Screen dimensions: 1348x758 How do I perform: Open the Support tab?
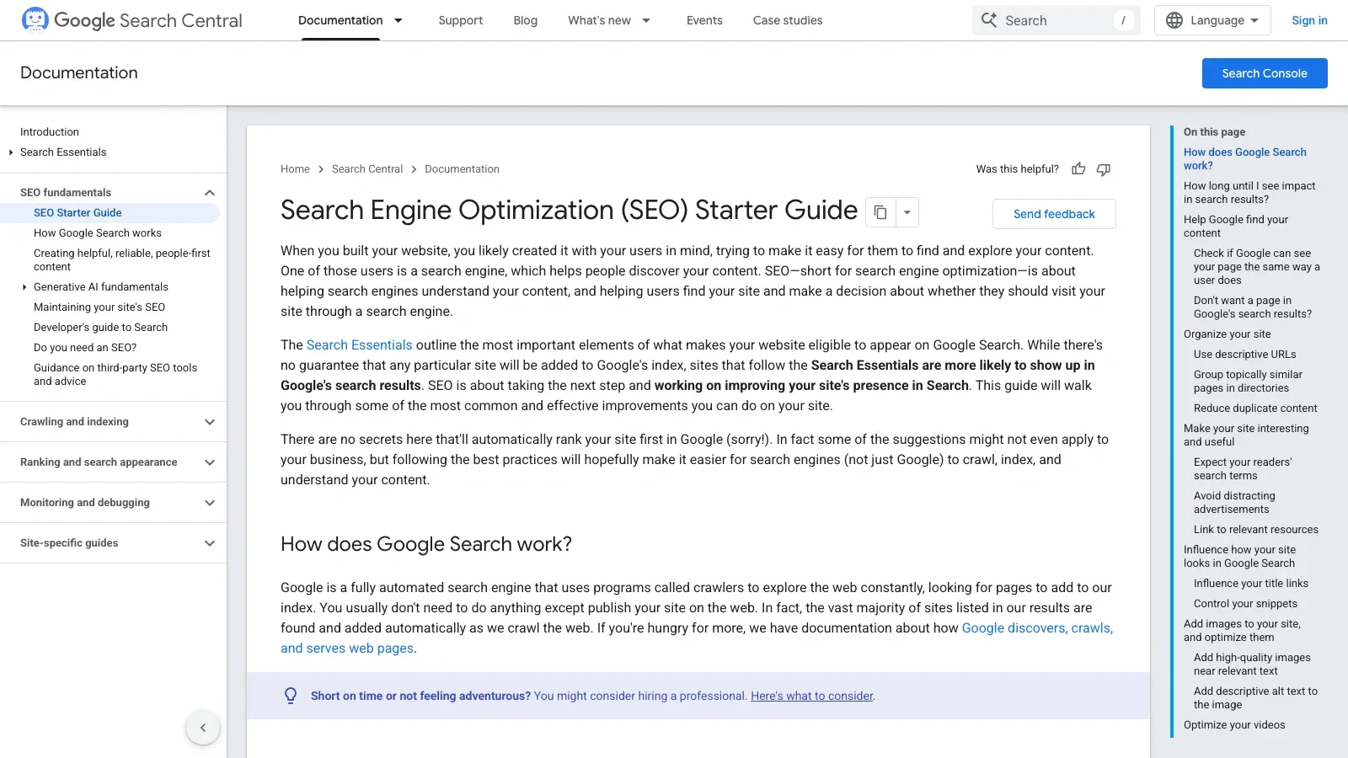coord(461,20)
